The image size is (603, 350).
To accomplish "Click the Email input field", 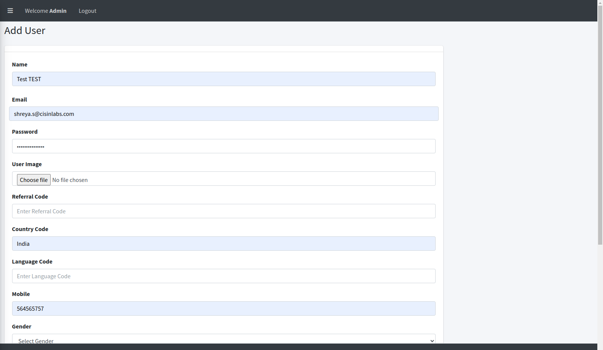I will (x=224, y=114).
